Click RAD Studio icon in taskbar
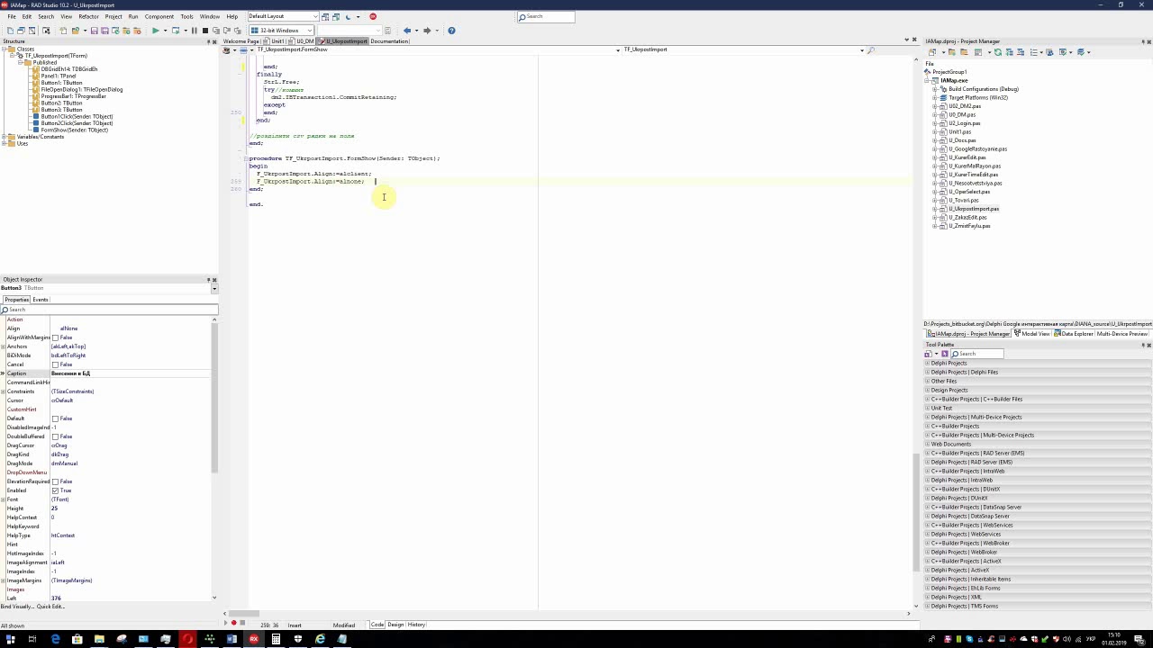 pos(254,639)
